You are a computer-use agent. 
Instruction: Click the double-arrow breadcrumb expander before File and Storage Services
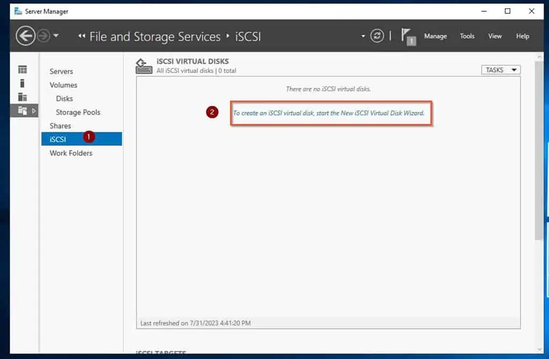coord(81,36)
